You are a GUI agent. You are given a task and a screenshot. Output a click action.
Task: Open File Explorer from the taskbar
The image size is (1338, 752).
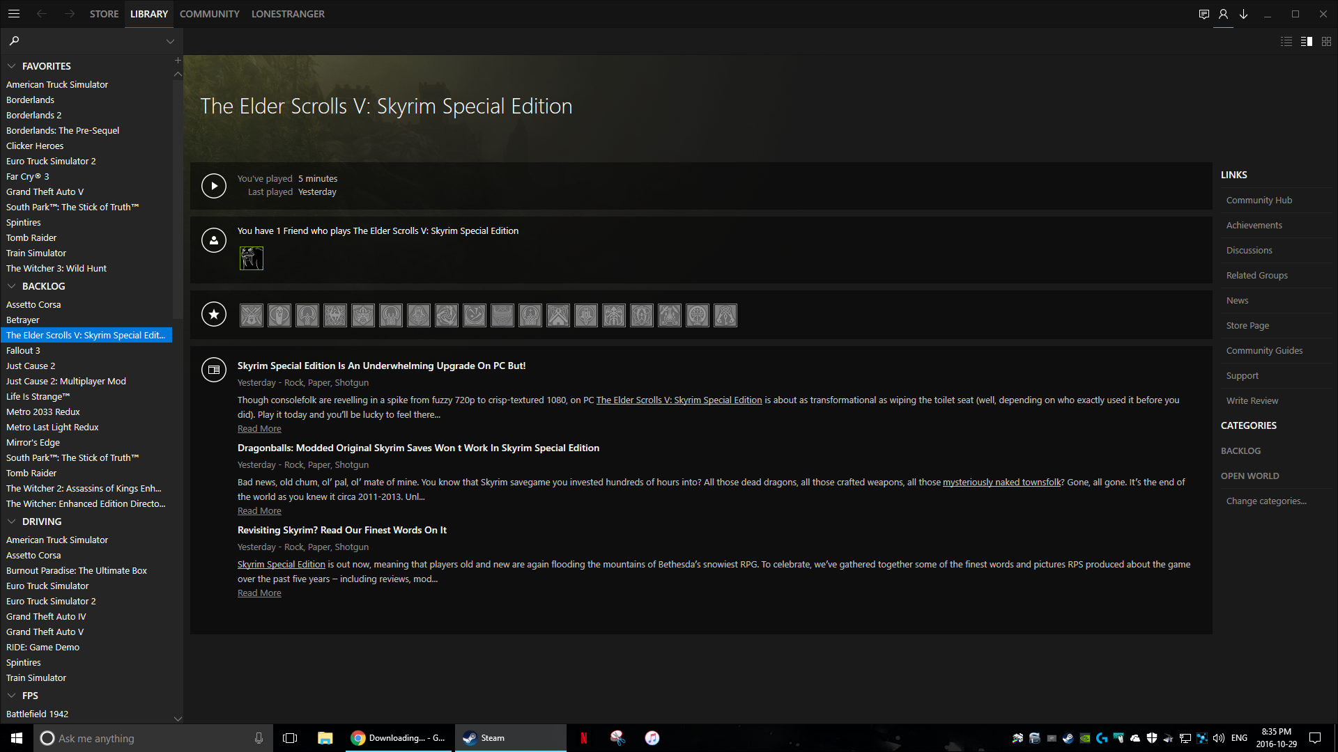(325, 738)
